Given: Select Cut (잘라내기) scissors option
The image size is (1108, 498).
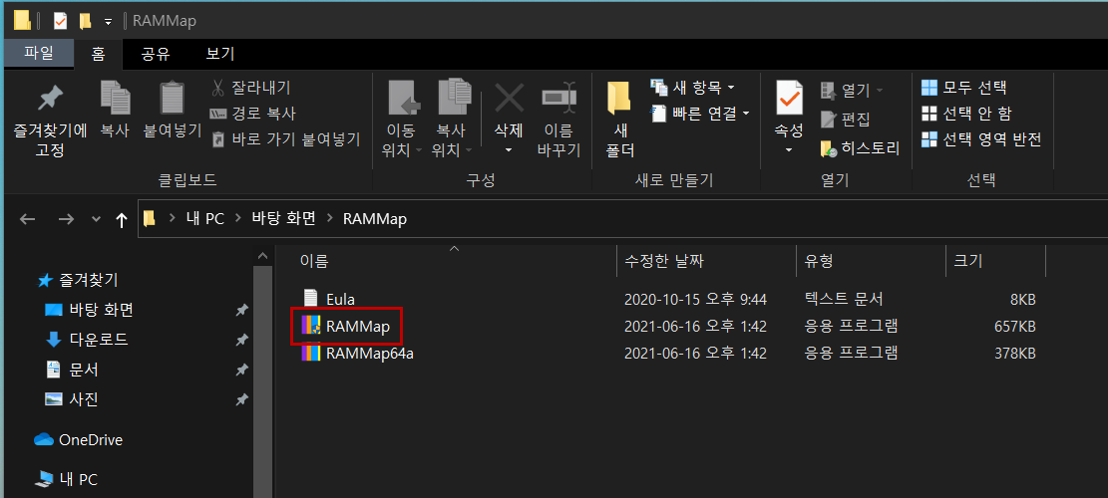Looking at the screenshot, I should pyautogui.click(x=251, y=88).
